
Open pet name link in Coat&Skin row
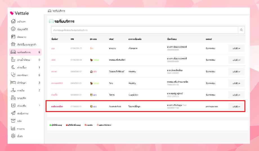tap(54, 95)
